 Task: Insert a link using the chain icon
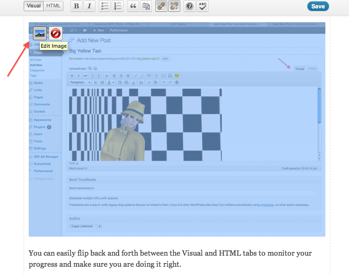(x=161, y=6)
